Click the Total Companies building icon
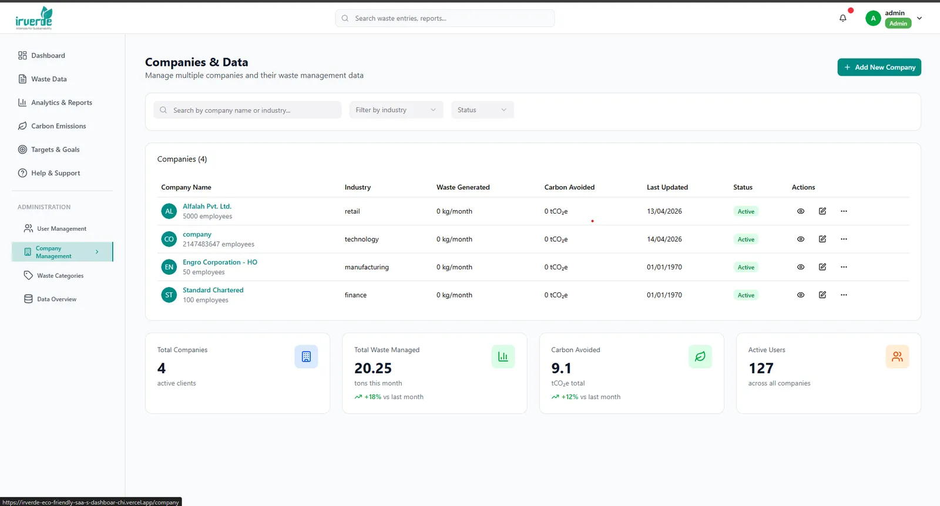 [306, 356]
